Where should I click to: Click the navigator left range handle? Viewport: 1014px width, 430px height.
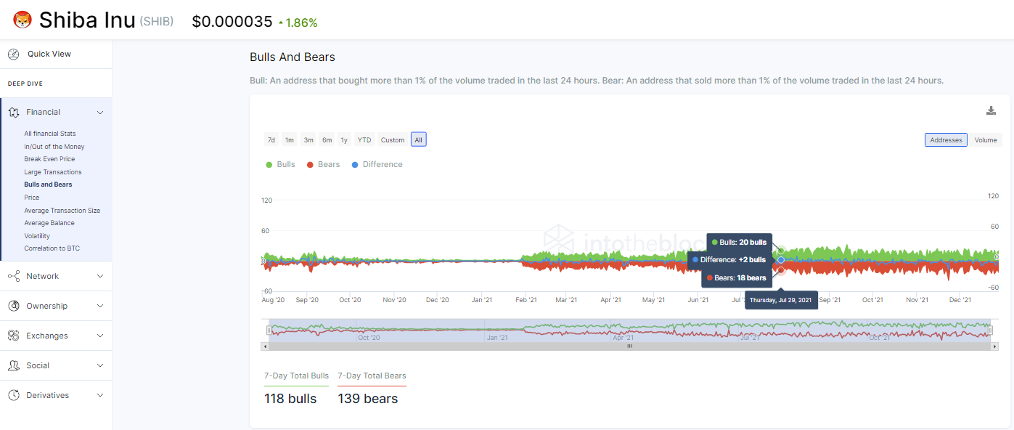point(269,330)
